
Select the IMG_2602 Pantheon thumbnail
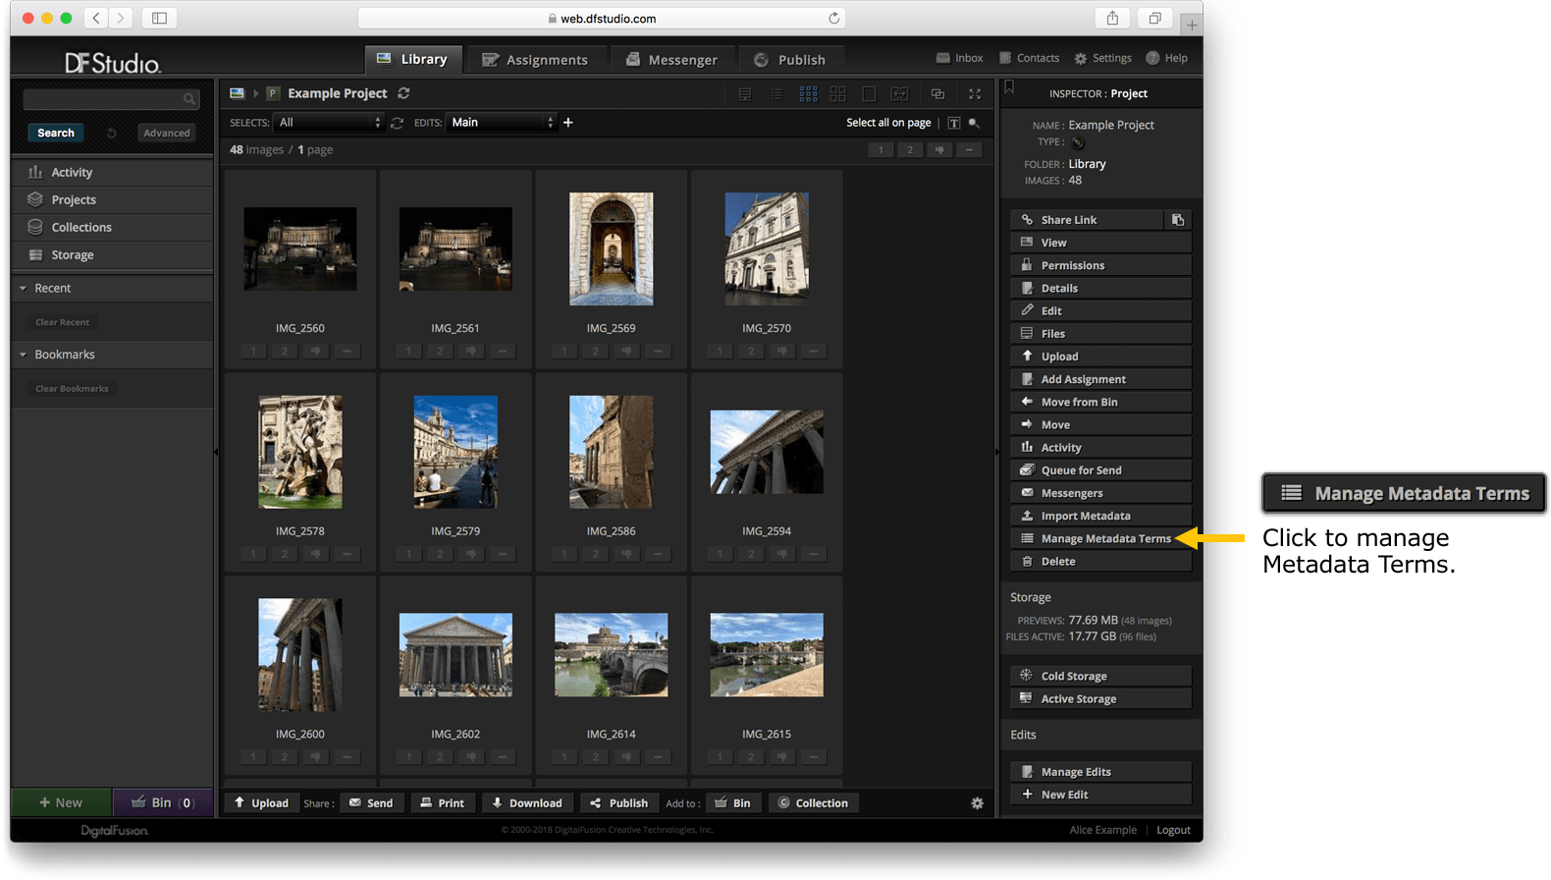point(455,655)
